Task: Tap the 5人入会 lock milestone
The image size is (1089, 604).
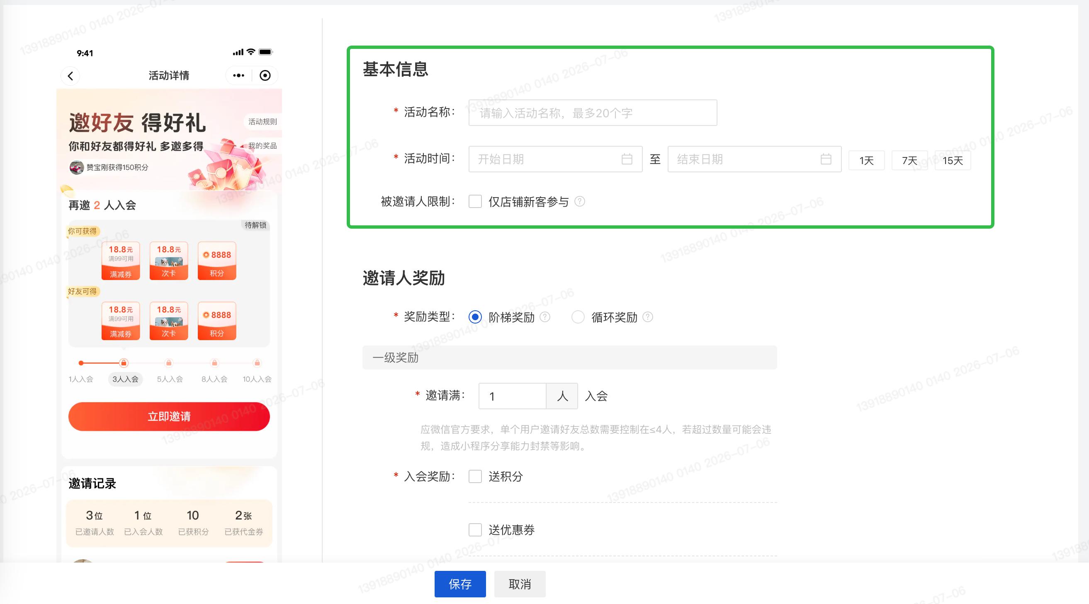Action: coord(169,363)
